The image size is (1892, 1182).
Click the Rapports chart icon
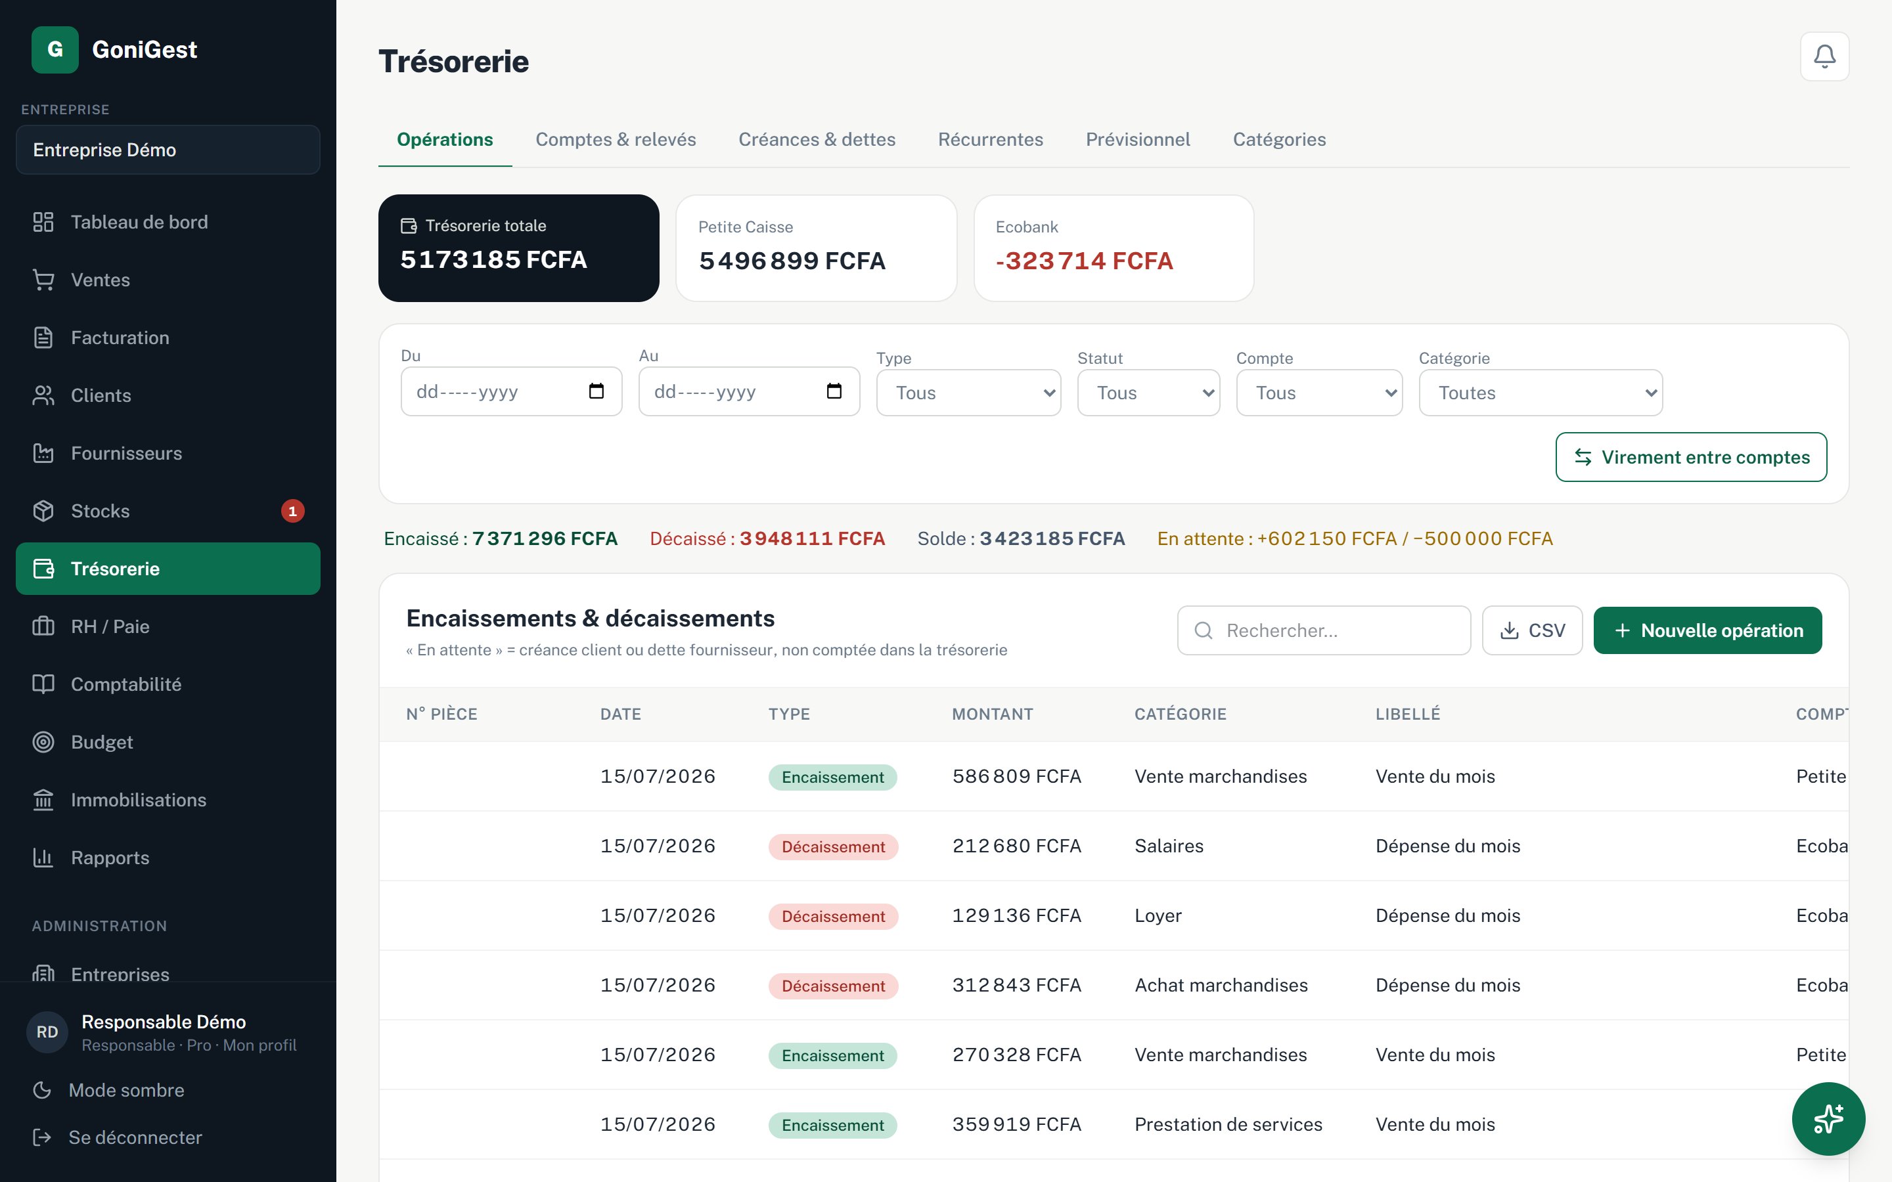click(x=43, y=858)
